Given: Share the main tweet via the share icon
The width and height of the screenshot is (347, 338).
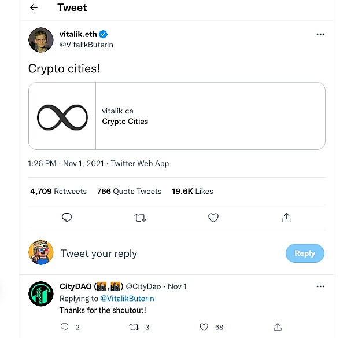Looking at the screenshot, I should pos(286,218).
